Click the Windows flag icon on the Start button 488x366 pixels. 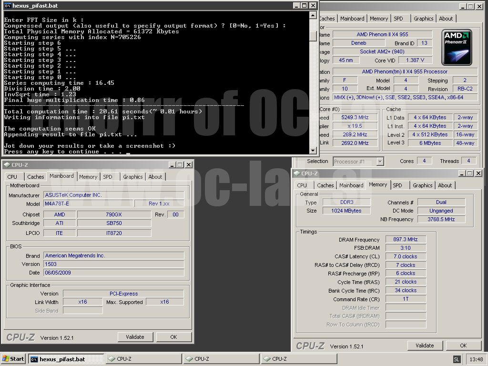6,359
